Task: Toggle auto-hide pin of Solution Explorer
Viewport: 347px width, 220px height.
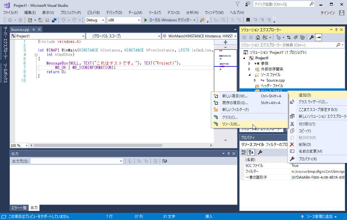Action: 336,30
